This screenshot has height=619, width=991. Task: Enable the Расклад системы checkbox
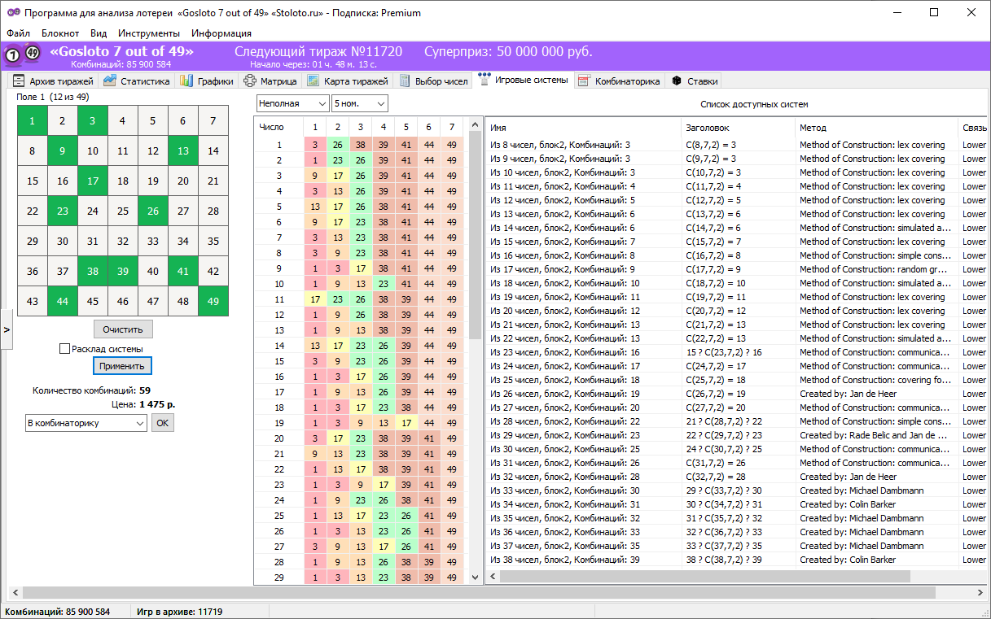click(x=65, y=349)
